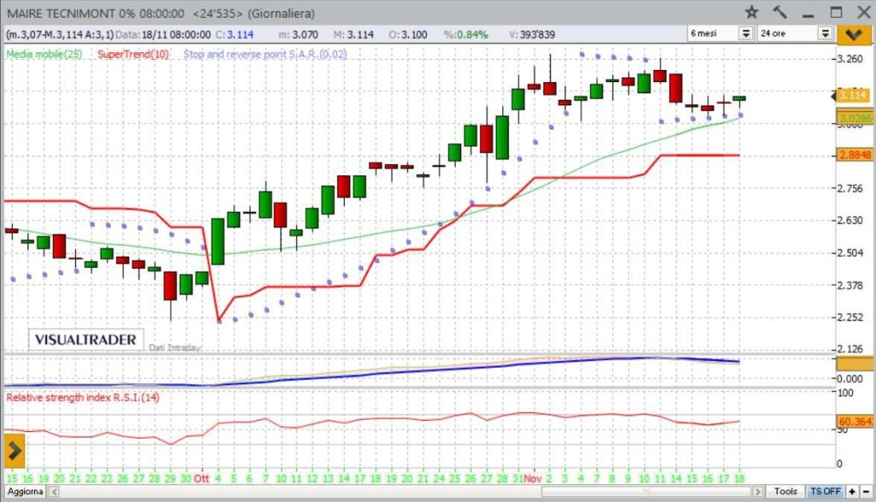Click the Aggiorna button
This screenshot has width=876, height=502.
25,492
